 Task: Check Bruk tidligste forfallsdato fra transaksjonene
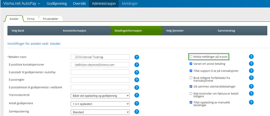[x=191, y=78]
